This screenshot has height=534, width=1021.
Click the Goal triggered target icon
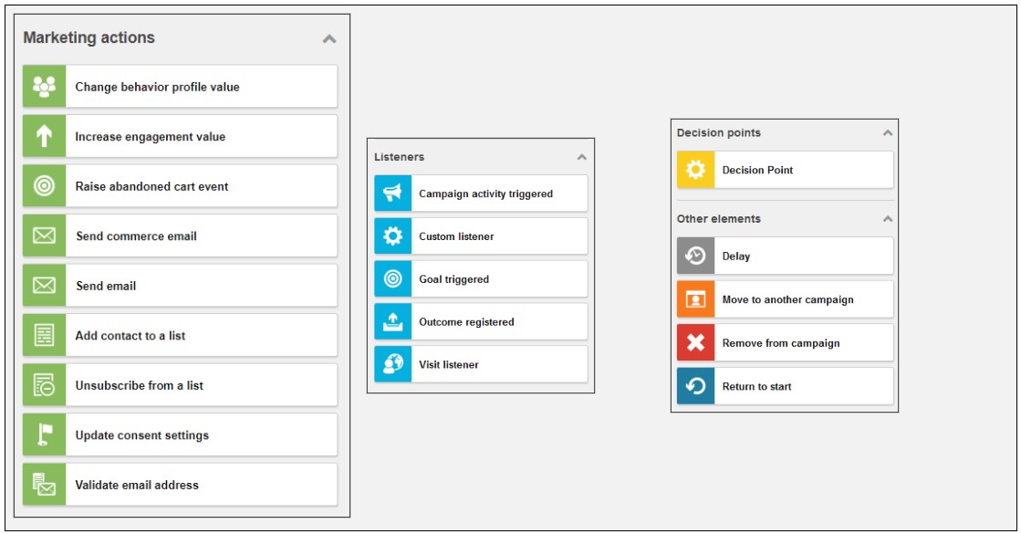pyautogui.click(x=392, y=278)
